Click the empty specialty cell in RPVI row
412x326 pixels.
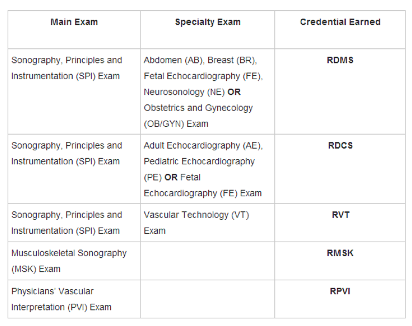tap(208, 299)
